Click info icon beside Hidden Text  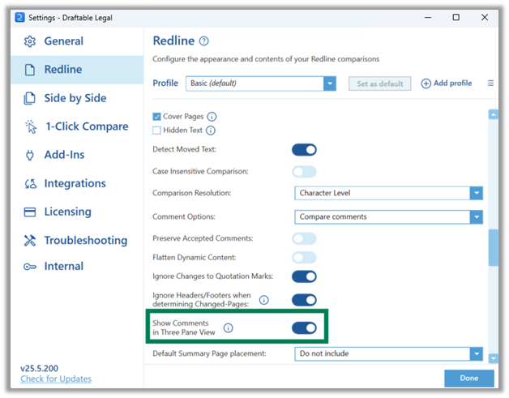pyautogui.click(x=211, y=131)
